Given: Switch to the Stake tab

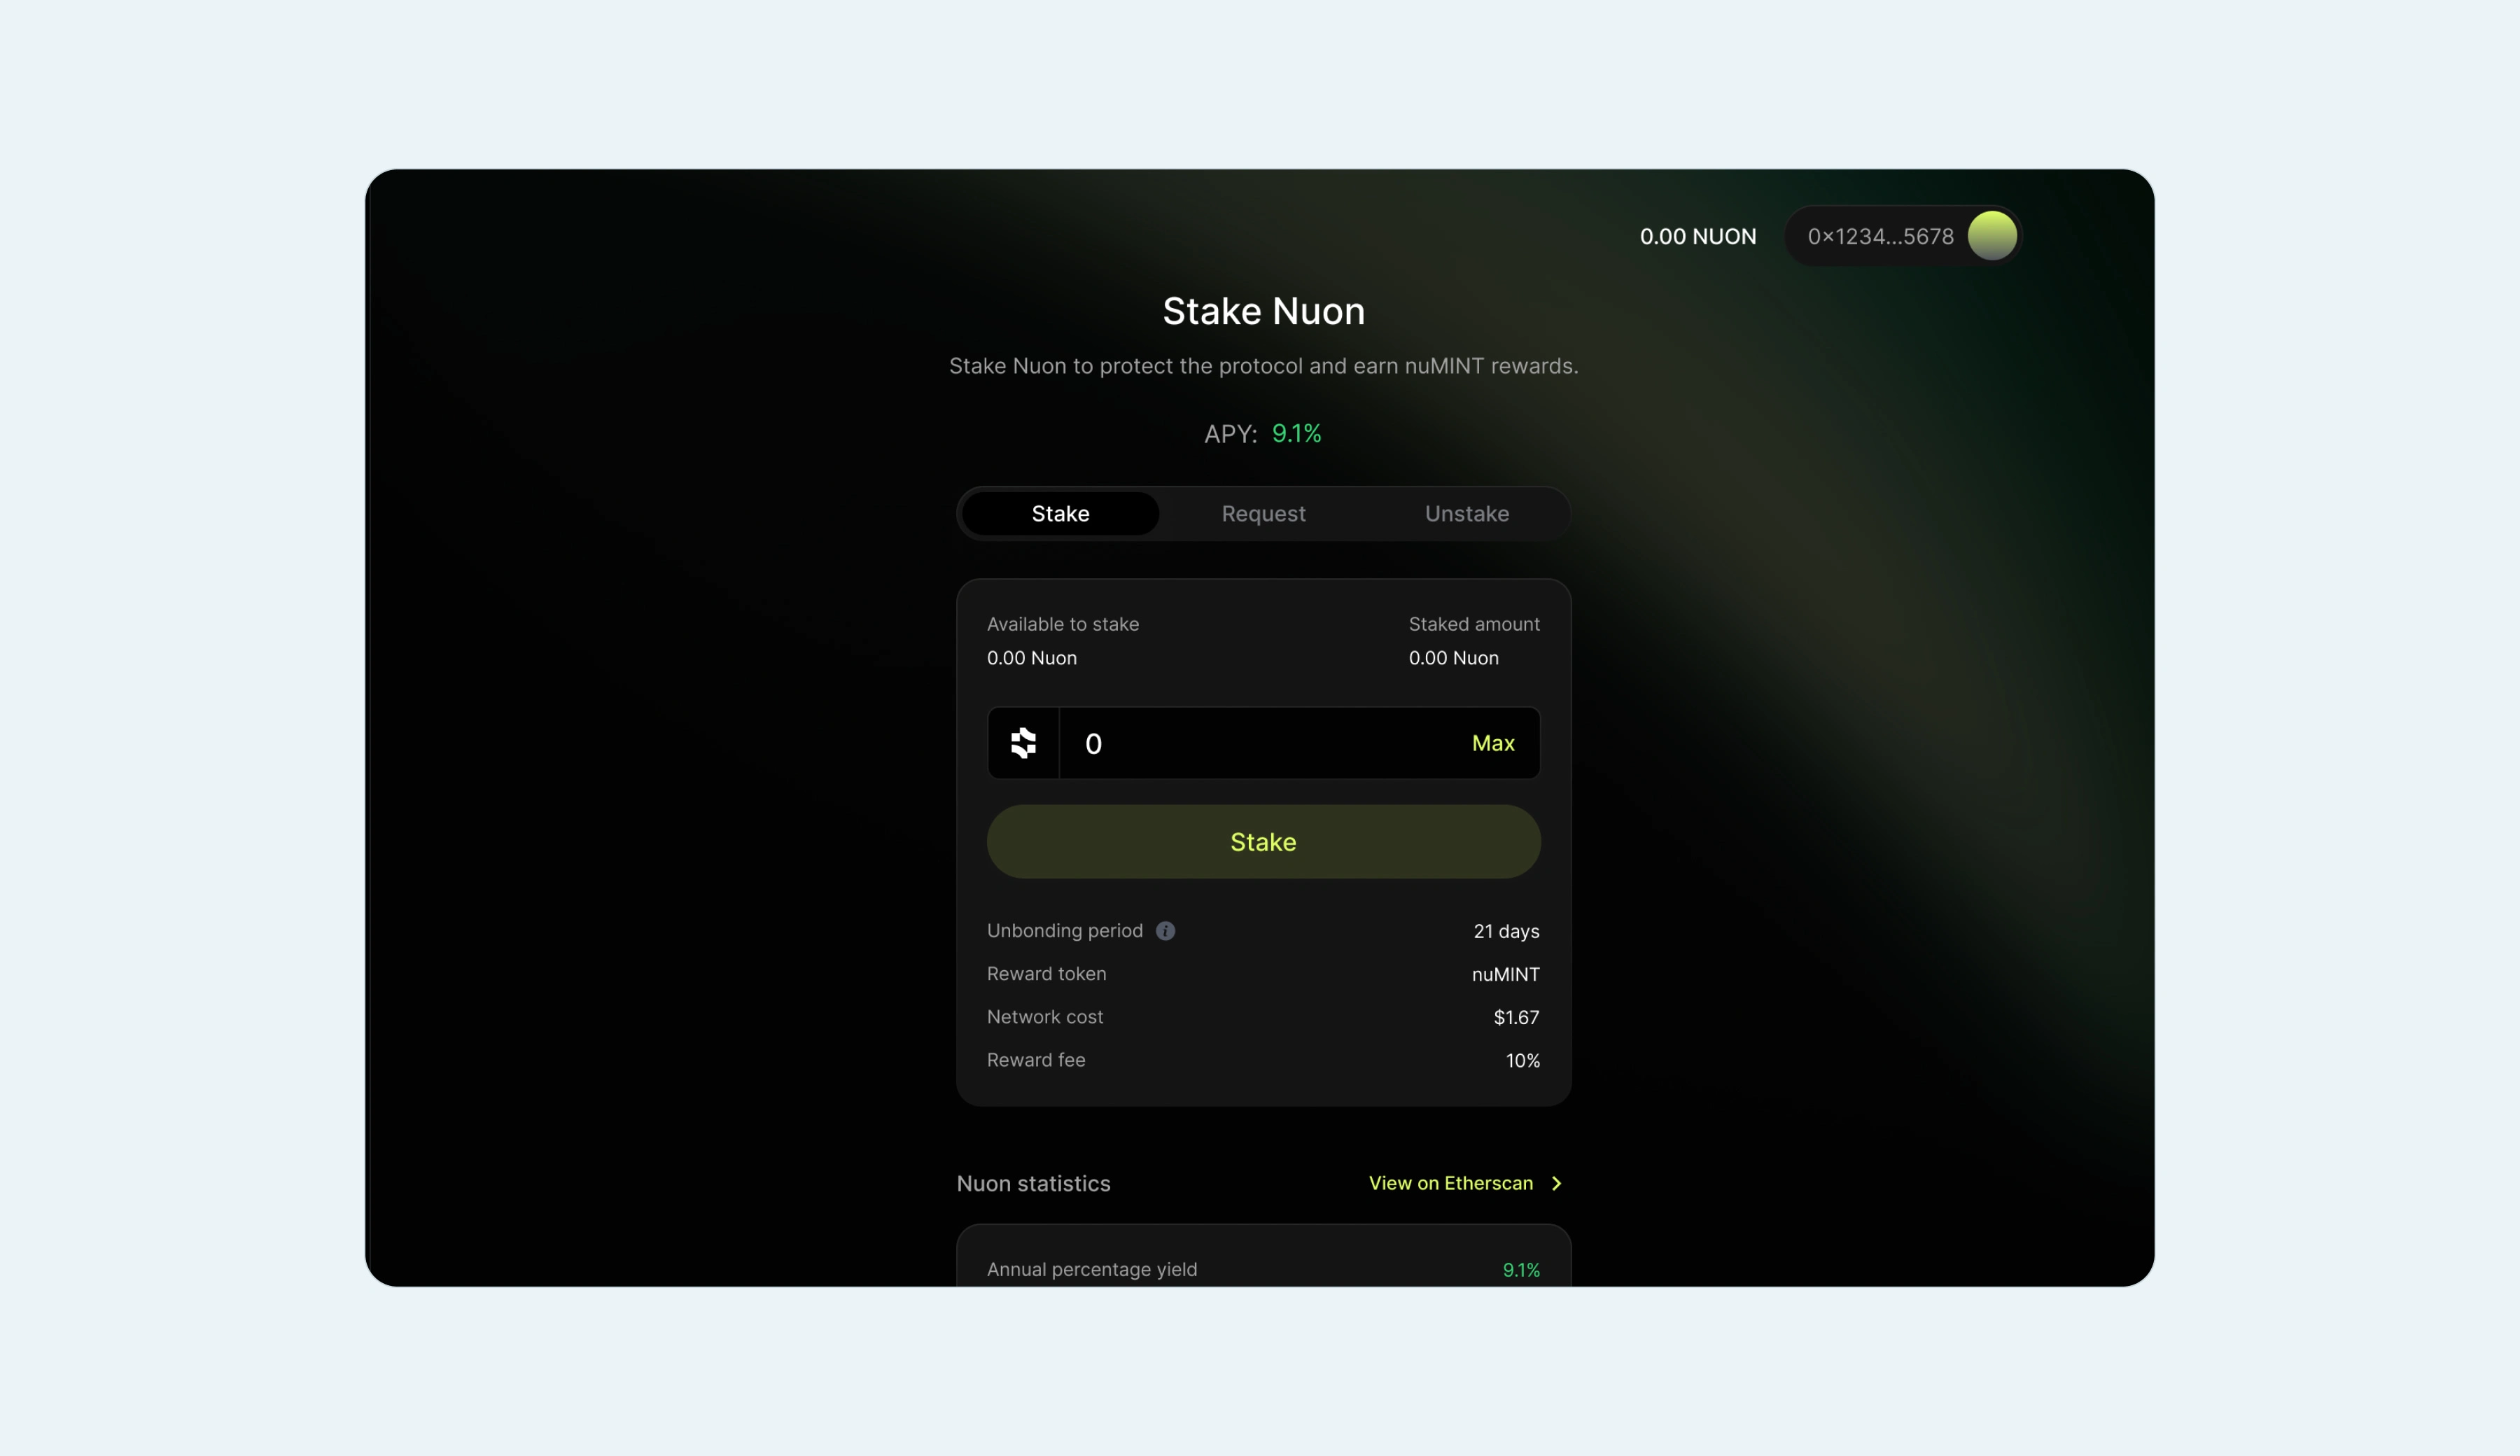Looking at the screenshot, I should click(x=1060, y=514).
